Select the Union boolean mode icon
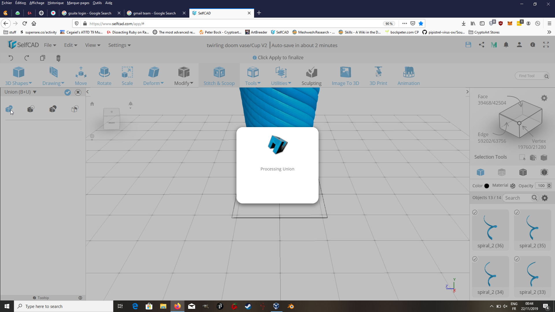555x312 pixels. (9, 109)
